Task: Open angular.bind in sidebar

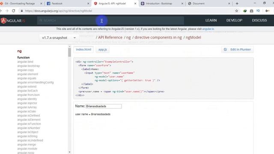Action: tap(25, 62)
